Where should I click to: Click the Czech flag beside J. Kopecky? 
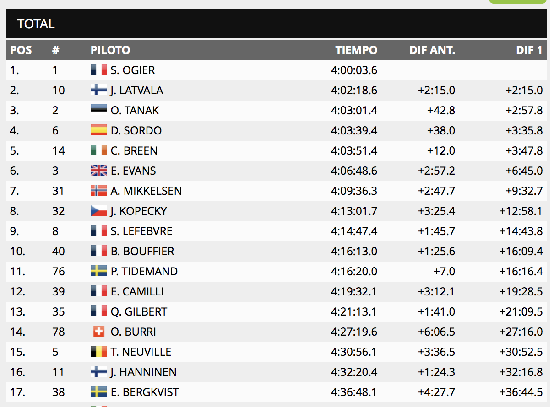coord(98,211)
